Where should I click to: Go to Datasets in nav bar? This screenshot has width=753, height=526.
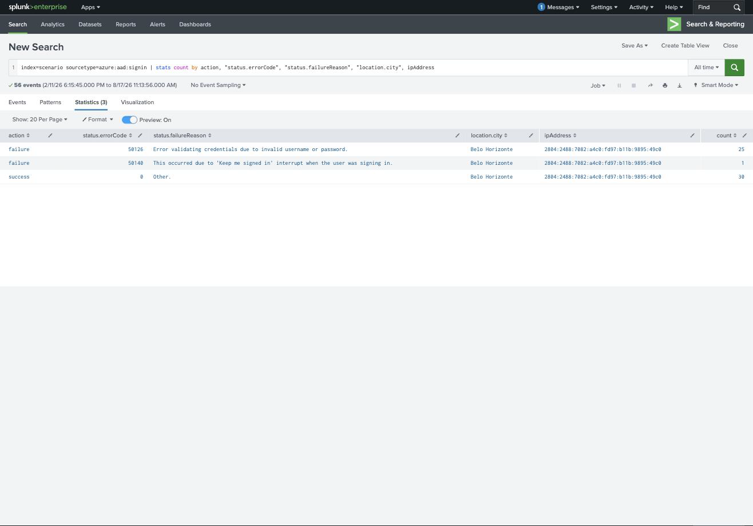(x=90, y=25)
